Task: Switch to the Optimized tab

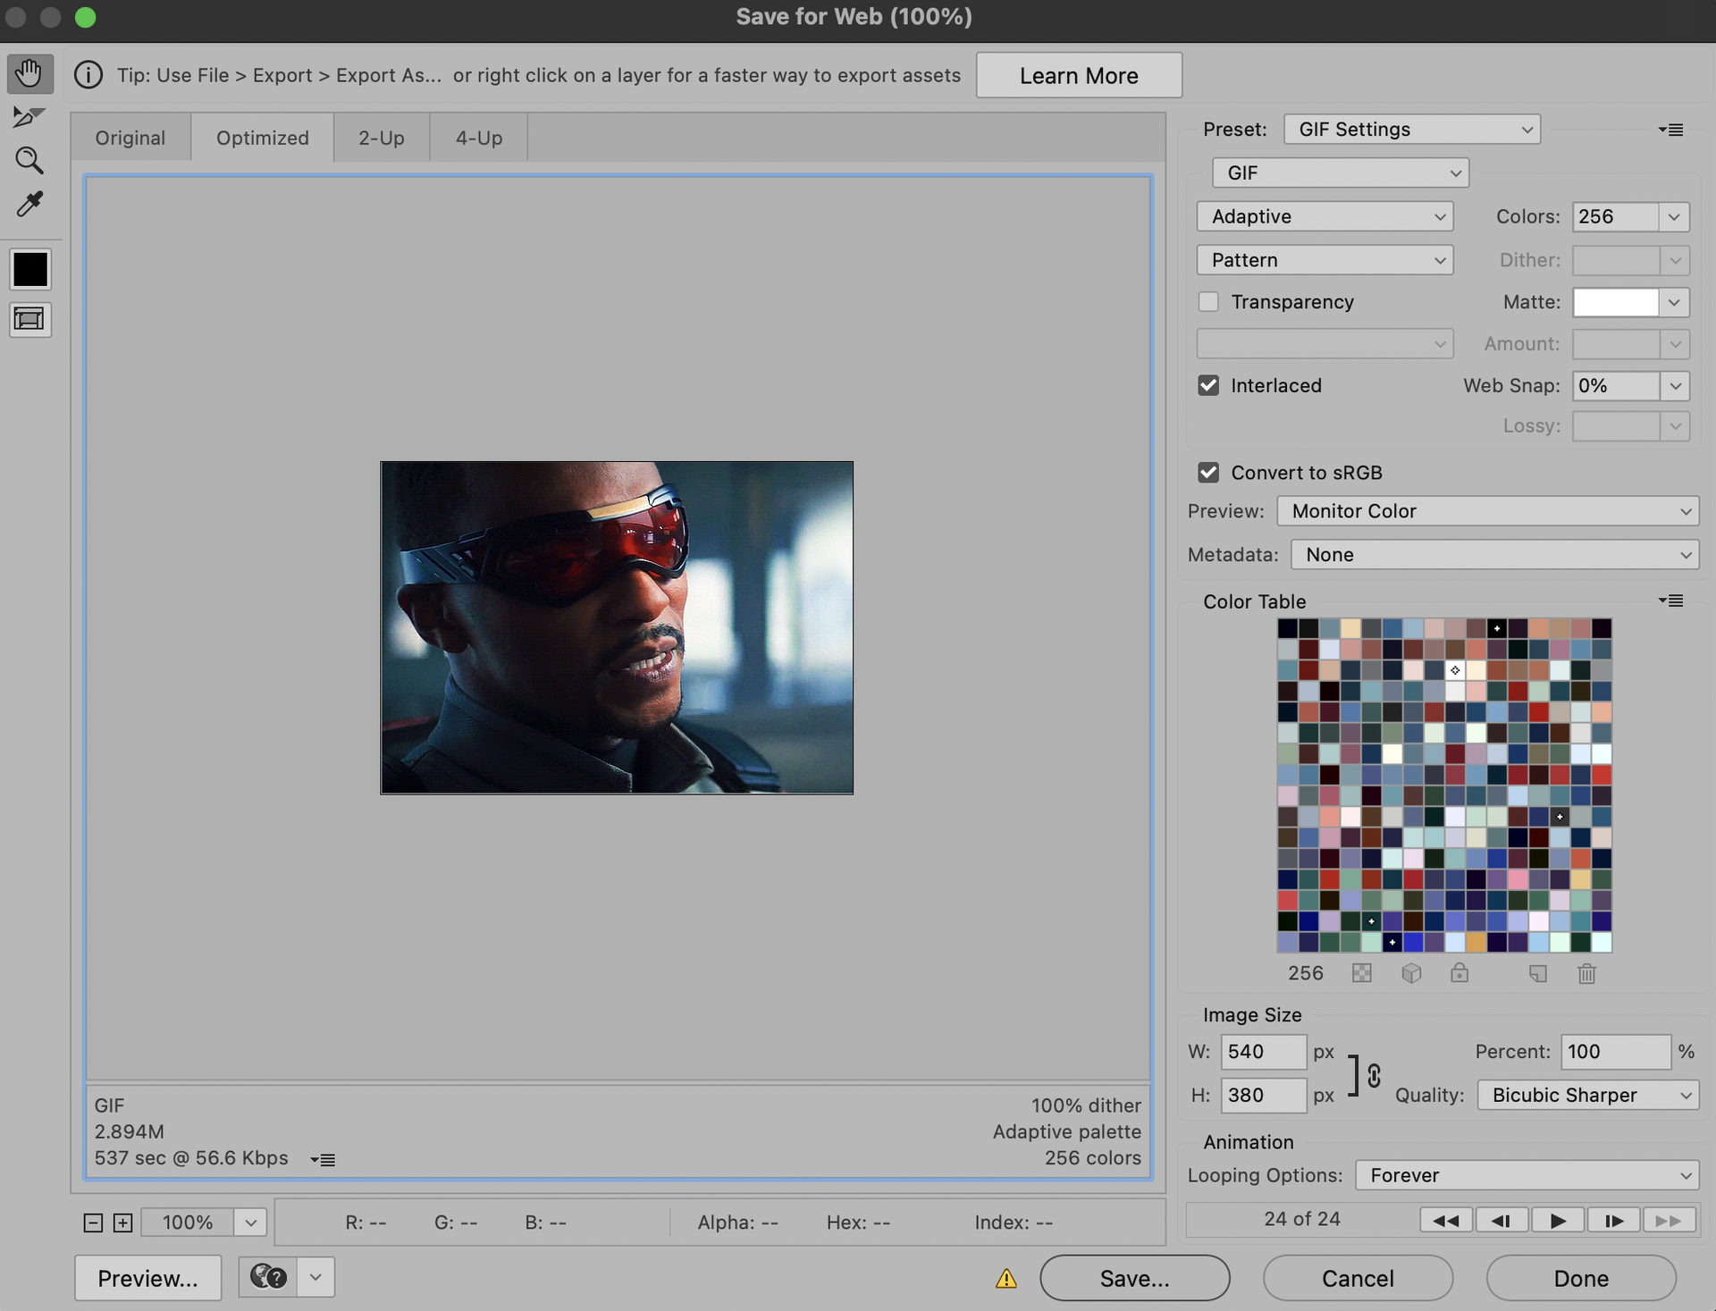Action: [x=263, y=138]
